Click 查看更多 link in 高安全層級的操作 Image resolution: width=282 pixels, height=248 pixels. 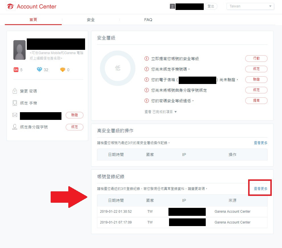(260, 143)
